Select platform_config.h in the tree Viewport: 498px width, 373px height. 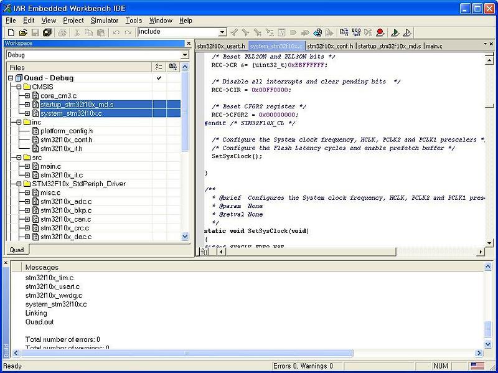pos(67,131)
